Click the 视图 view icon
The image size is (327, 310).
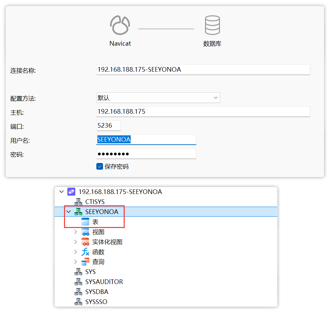click(x=85, y=232)
